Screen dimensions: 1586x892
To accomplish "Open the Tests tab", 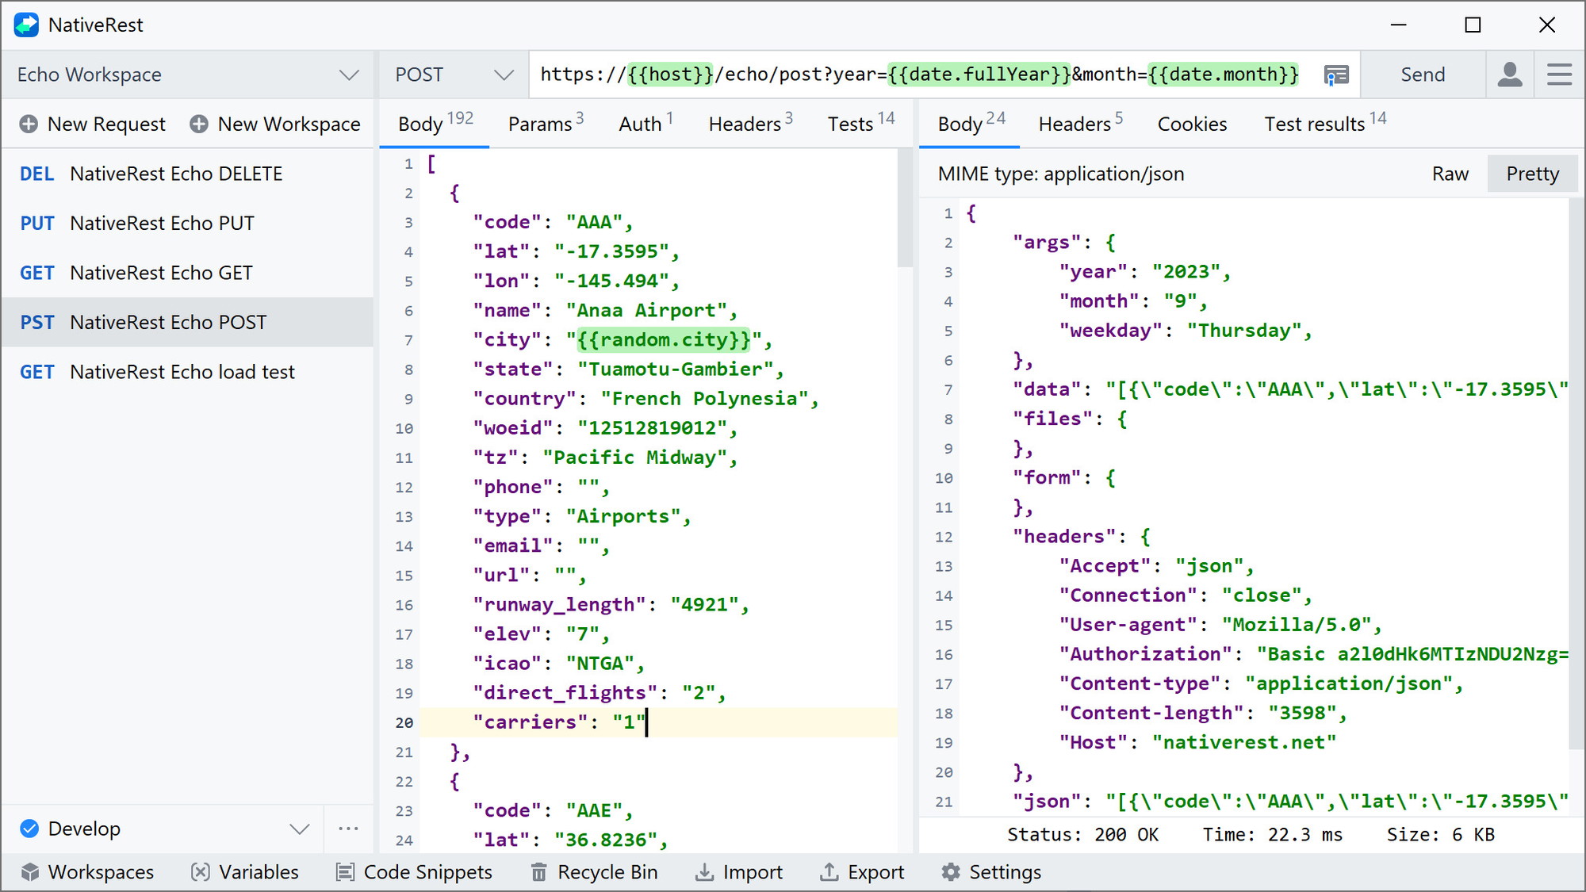I will pos(860,124).
